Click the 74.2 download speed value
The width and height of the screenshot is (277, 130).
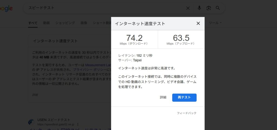pyautogui.click(x=134, y=38)
